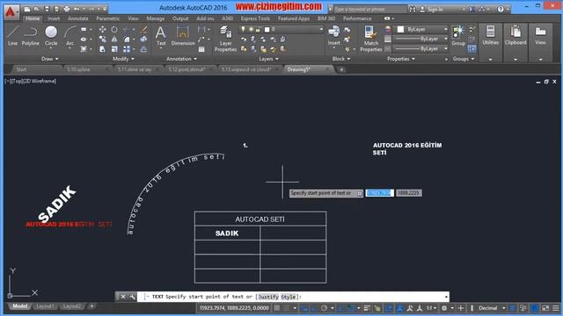
Task: Toggle annotation visibility in status bar
Action: click(x=399, y=308)
